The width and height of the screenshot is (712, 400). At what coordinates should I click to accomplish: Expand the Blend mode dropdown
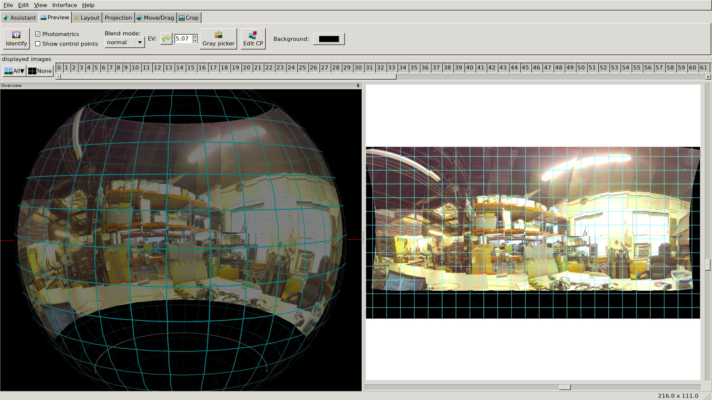click(x=140, y=43)
